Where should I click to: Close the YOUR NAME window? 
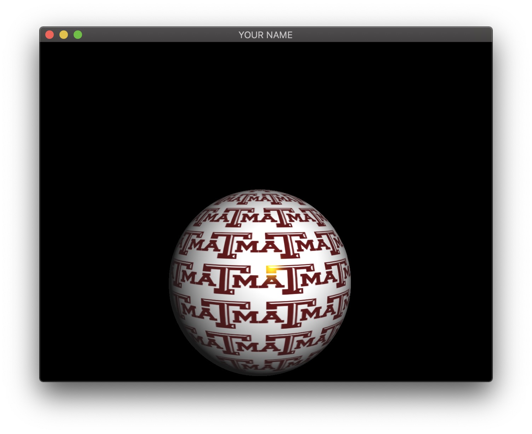click(50, 35)
